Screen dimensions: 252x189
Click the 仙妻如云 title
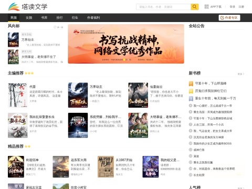tap(156, 87)
